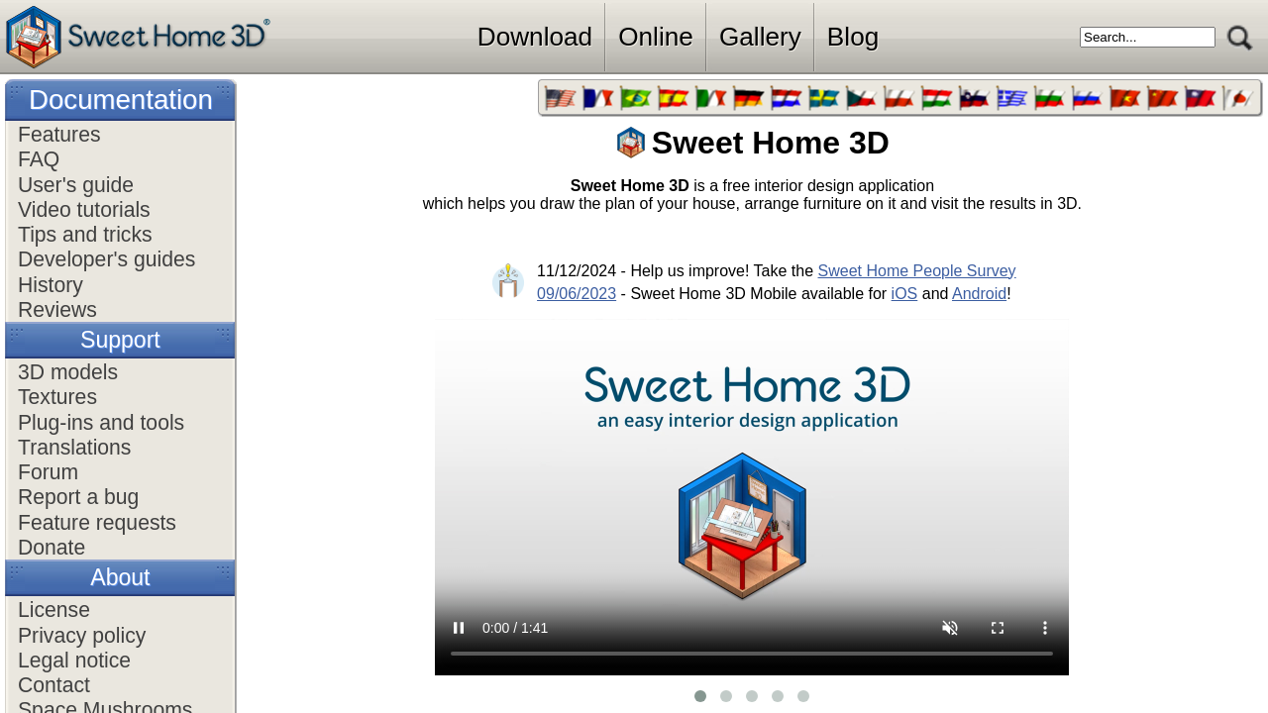
Task: Select the German flag language
Action: [x=749, y=98]
